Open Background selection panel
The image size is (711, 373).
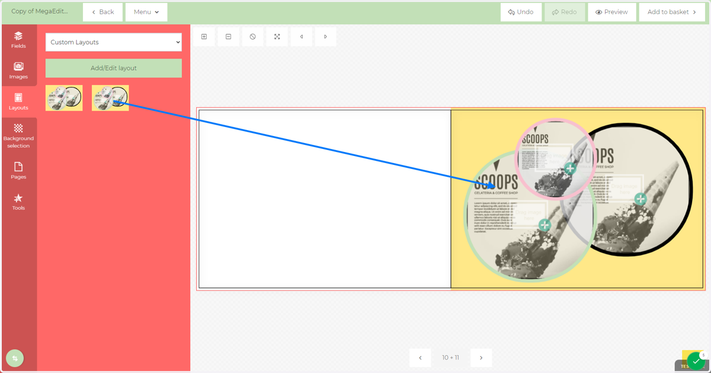click(x=18, y=136)
